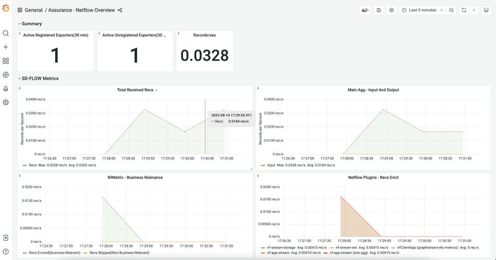
Task: Go to the General folder breadcrumb
Action: click(x=33, y=10)
